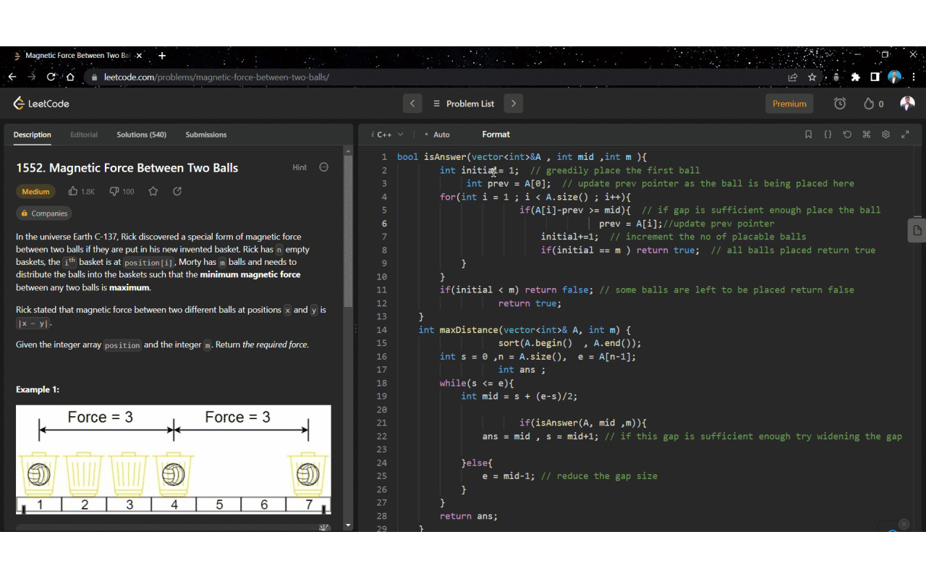Viewport: 926px width, 579px height.
Task: Toggle editor fullscreen icon
Action: tap(905, 135)
